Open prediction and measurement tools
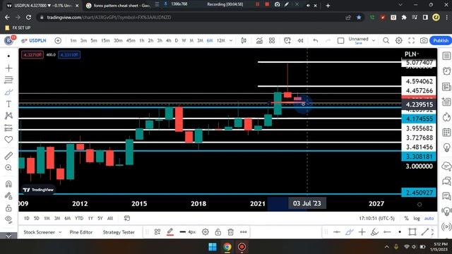 [8, 128]
